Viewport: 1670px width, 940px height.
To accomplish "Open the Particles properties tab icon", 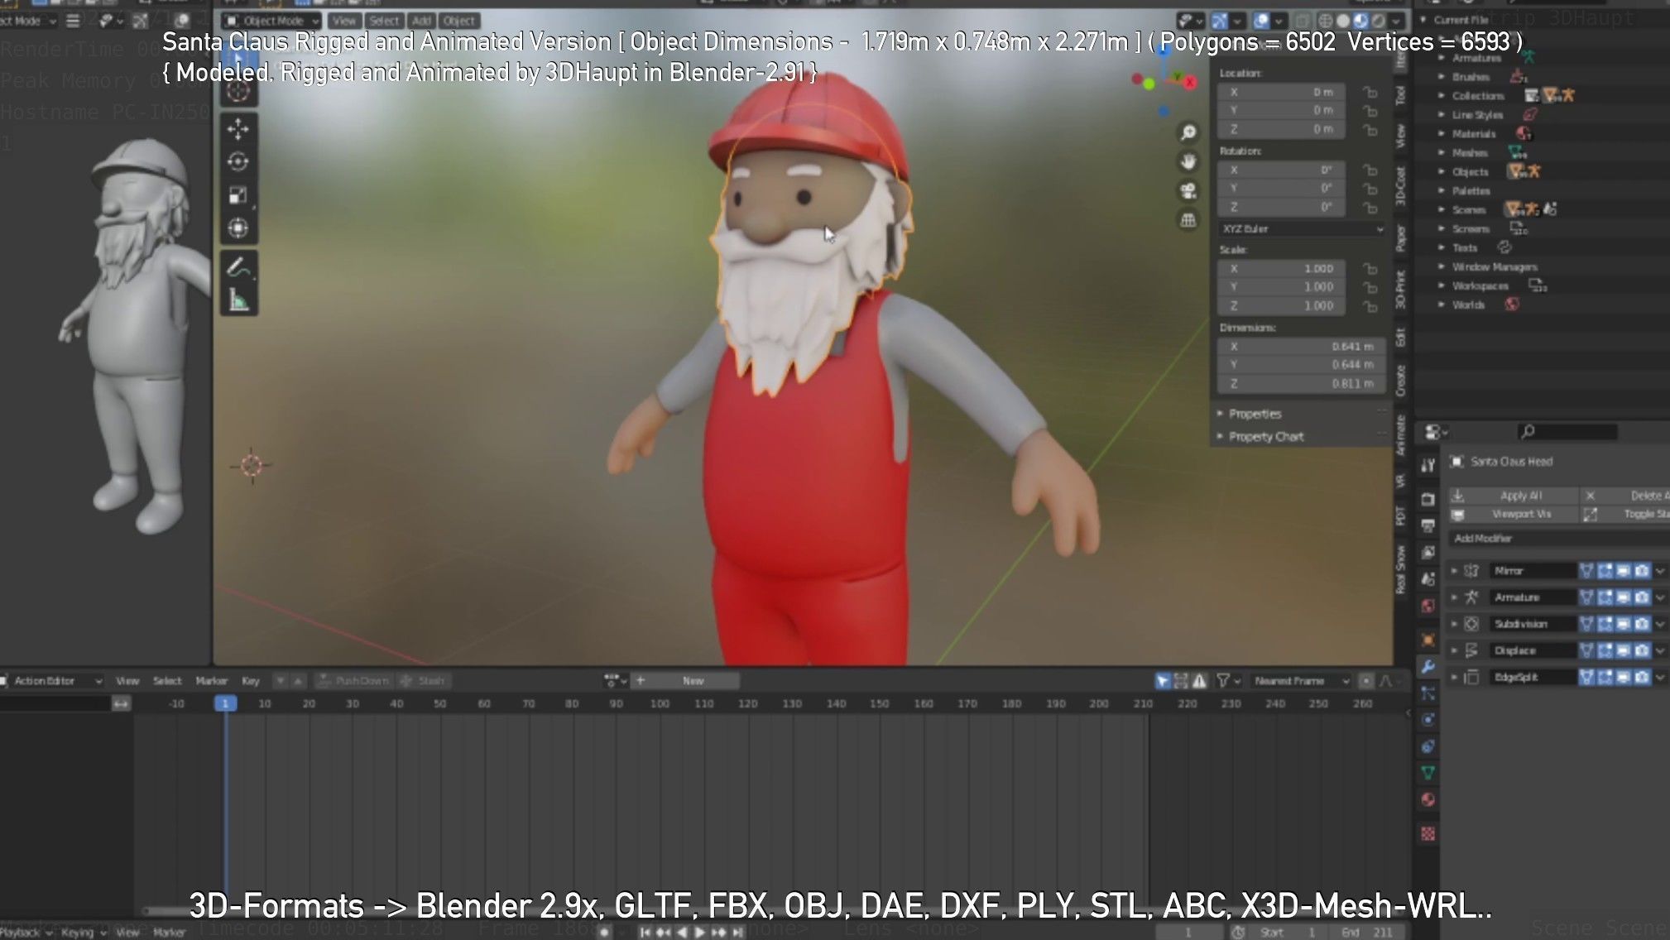I will (1428, 693).
